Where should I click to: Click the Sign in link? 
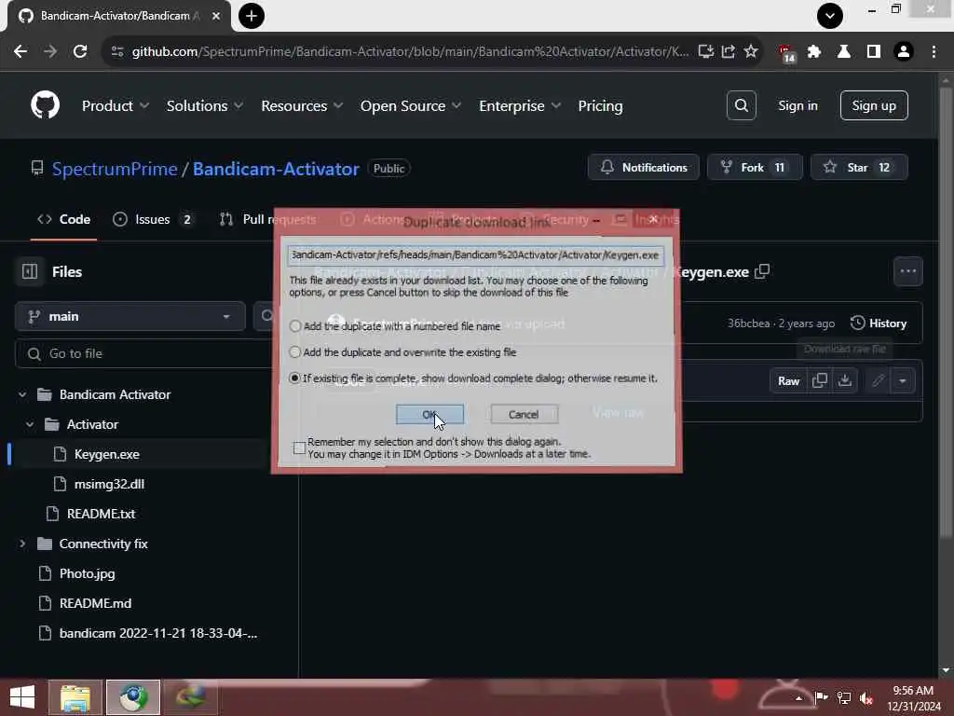tap(797, 105)
